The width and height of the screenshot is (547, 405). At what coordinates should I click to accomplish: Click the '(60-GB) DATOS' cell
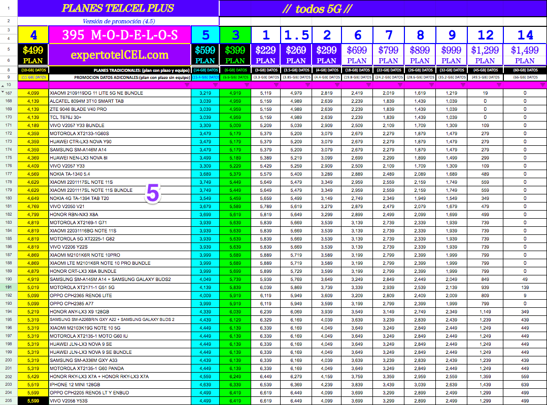tap(525, 70)
